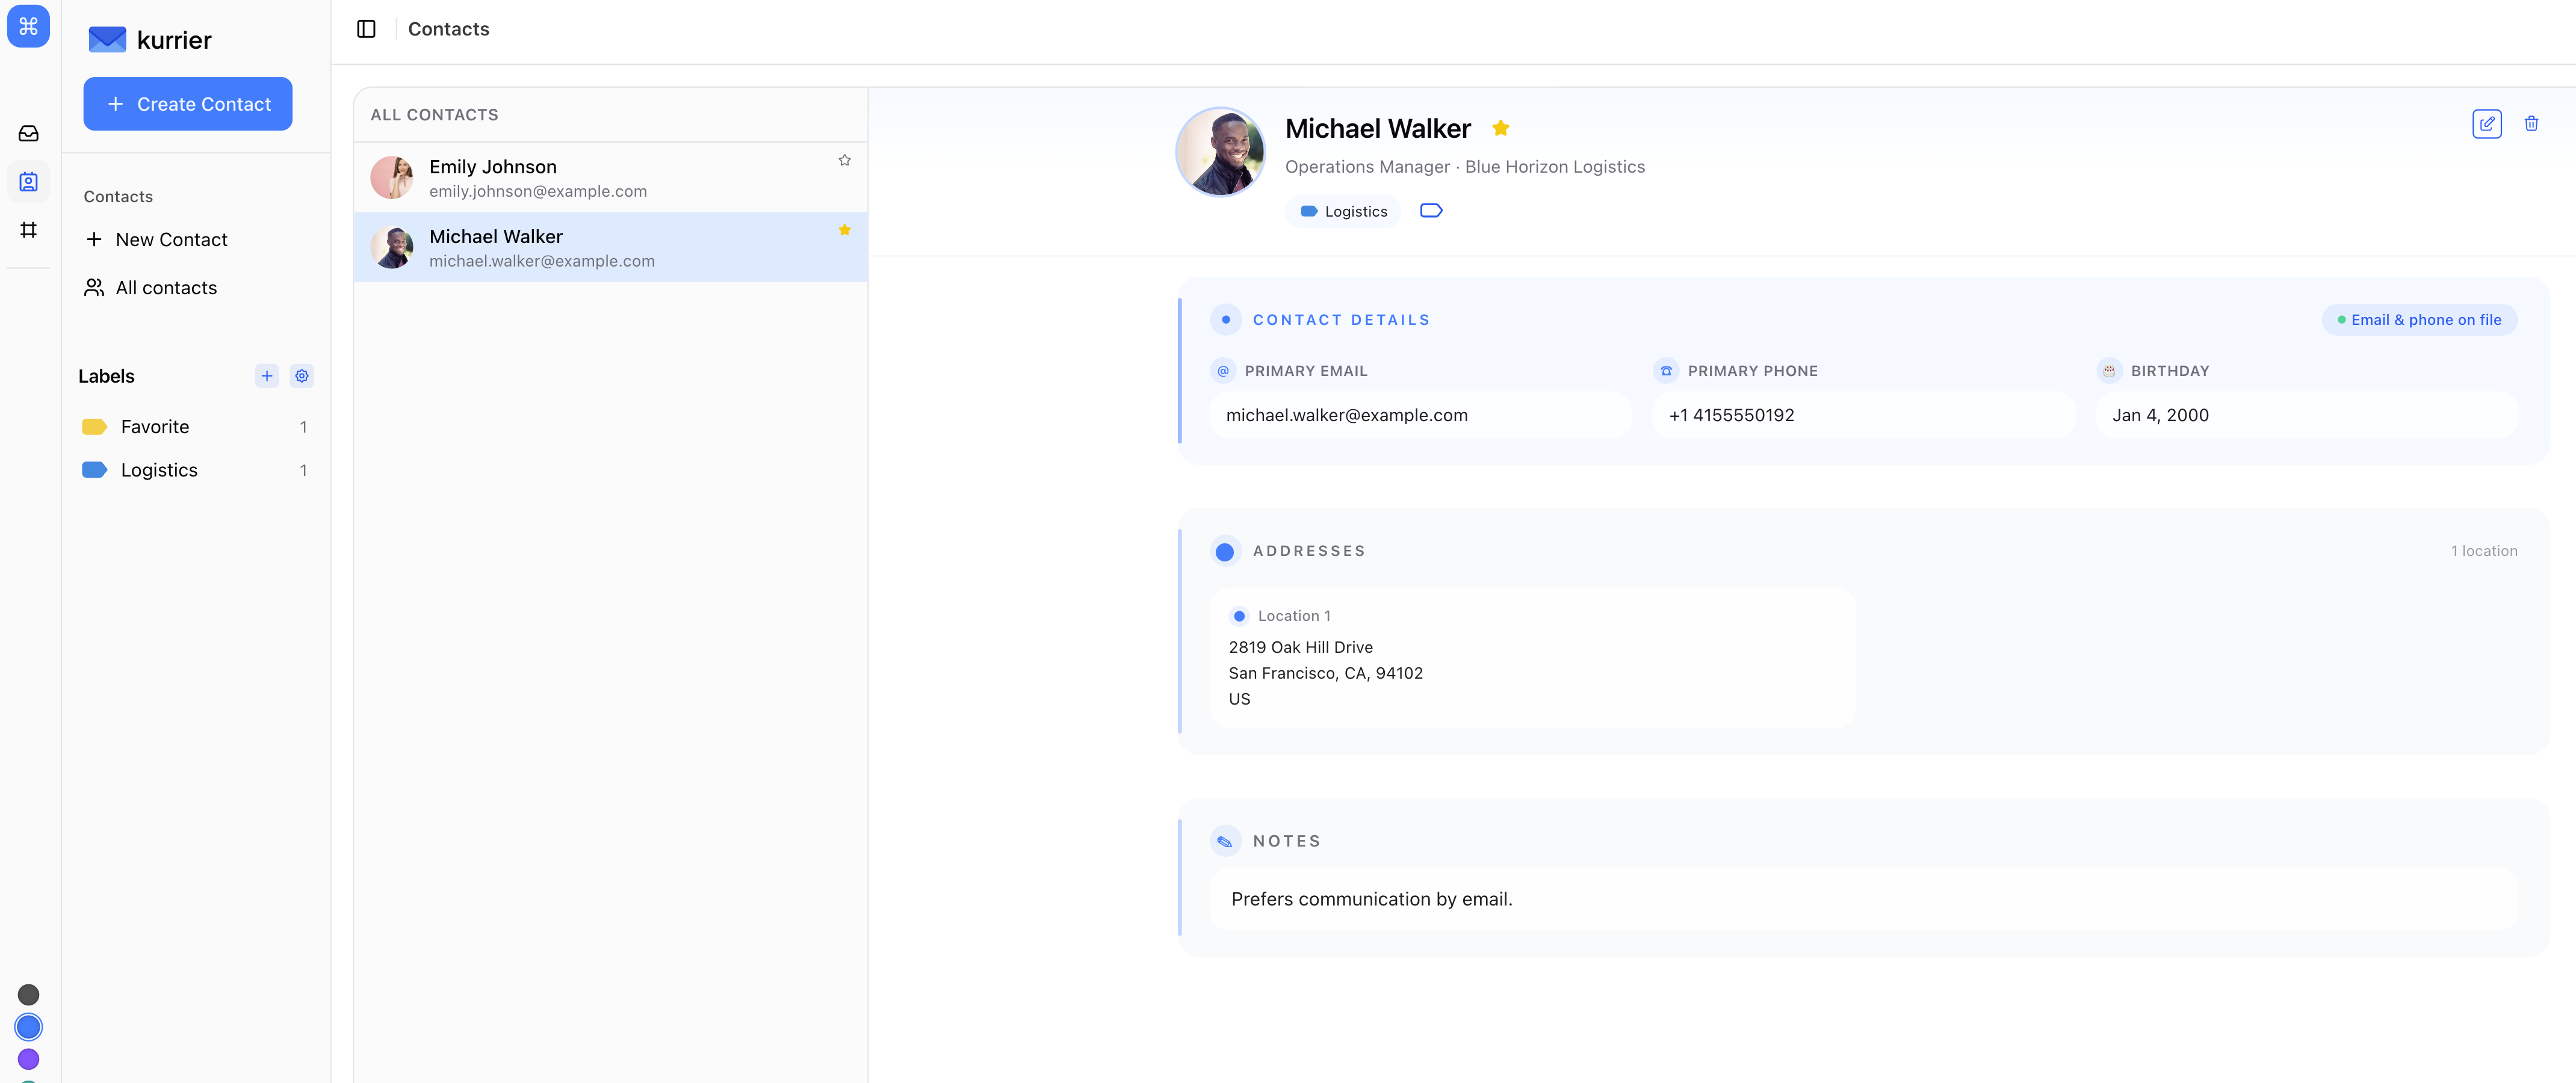Open the New Contact menu item
This screenshot has height=1083, width=2576.
pos(171,240)
